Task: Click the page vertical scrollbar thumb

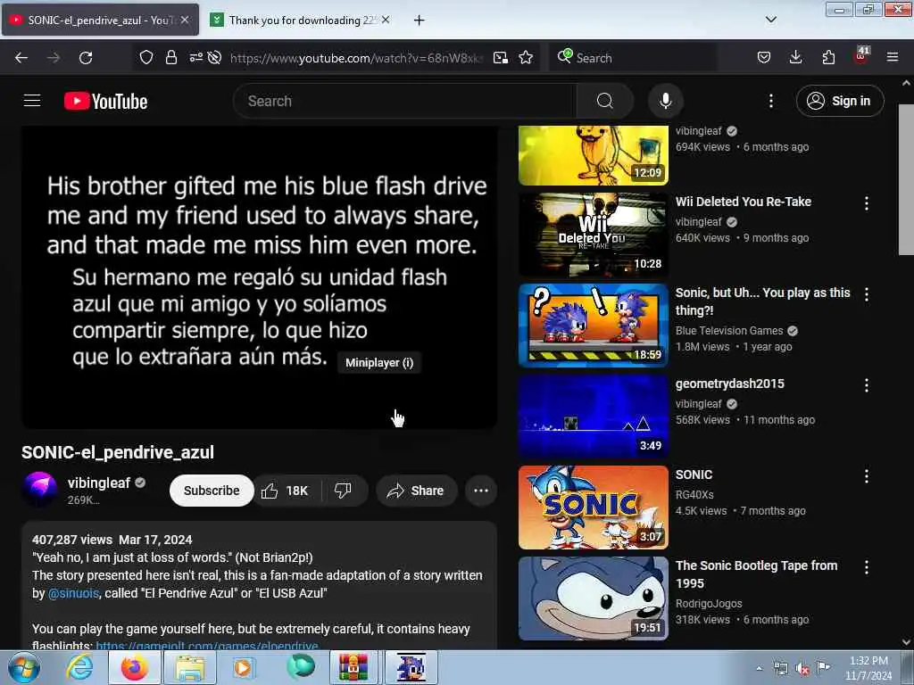Action: (906, 179)
